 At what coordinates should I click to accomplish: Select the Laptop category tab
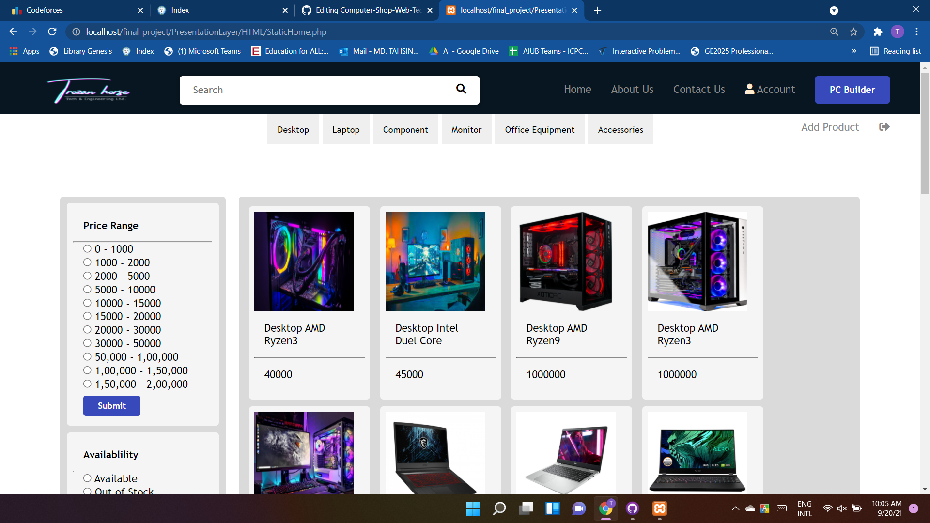[345, 129]
